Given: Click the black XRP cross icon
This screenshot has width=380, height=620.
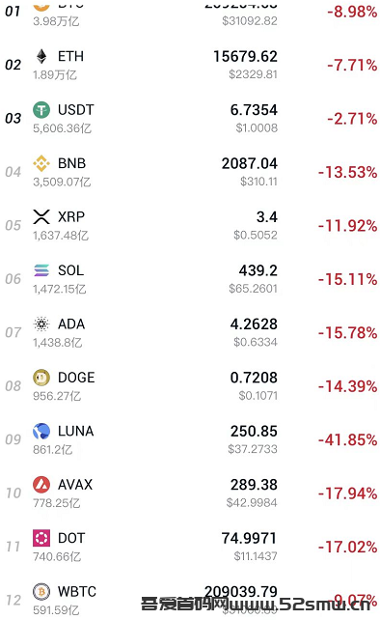Looking at the screenshot, I should (x=41, y=216).
